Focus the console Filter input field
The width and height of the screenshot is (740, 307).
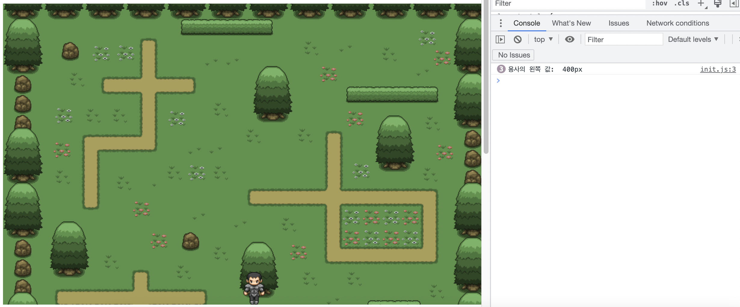coord(624,39)
